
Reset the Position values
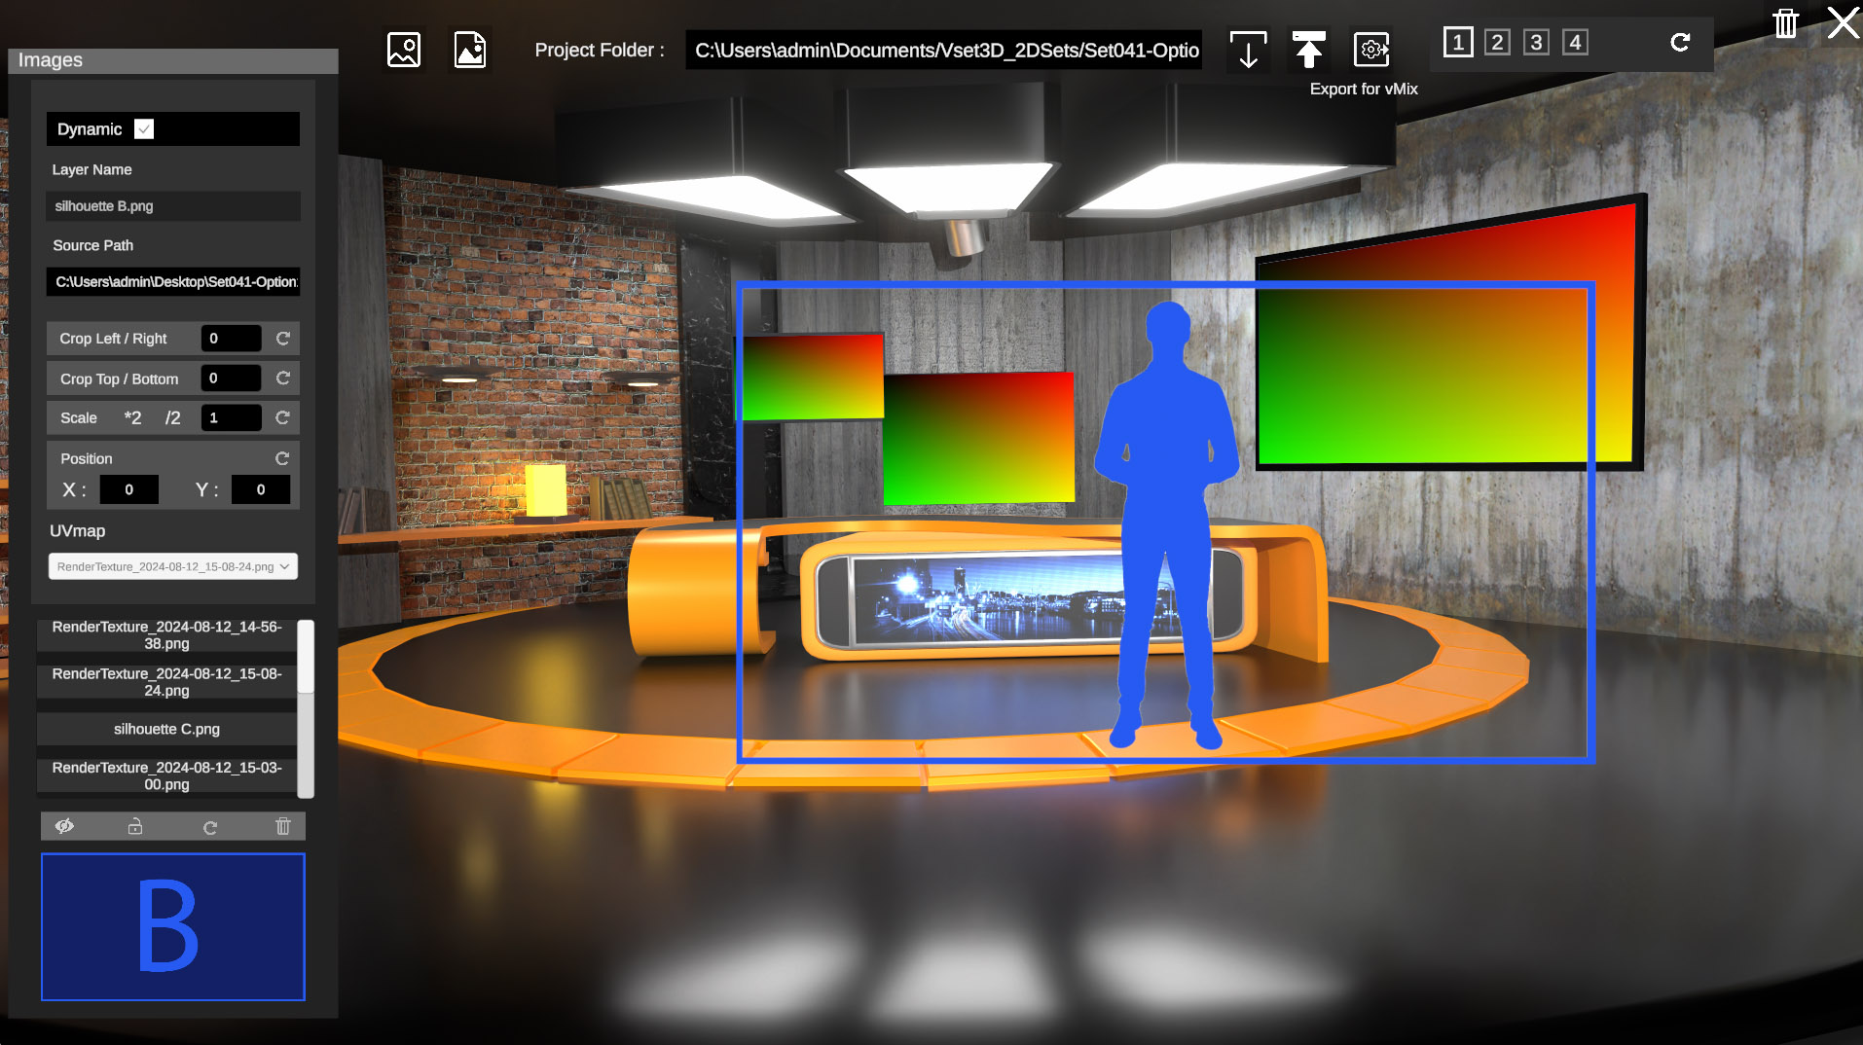click(282, 458)
